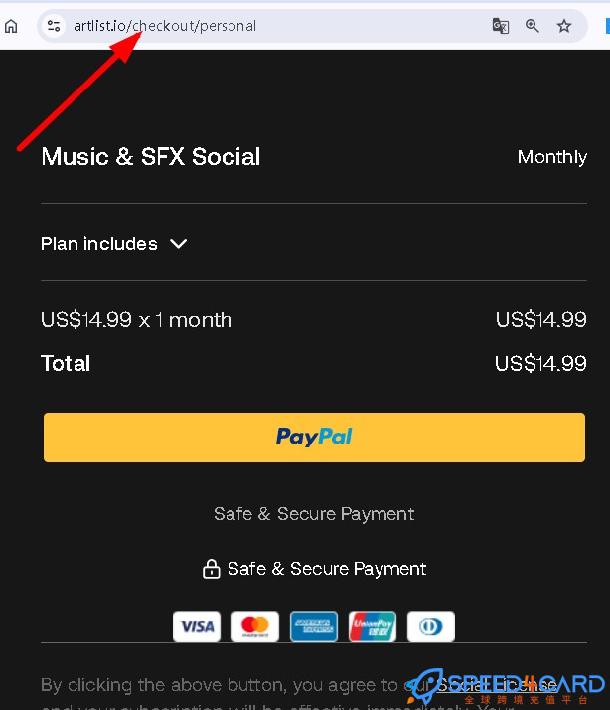Click the Diners Club card icon
The height and width of the screenshot is (710, 610).
pos(431,626)
